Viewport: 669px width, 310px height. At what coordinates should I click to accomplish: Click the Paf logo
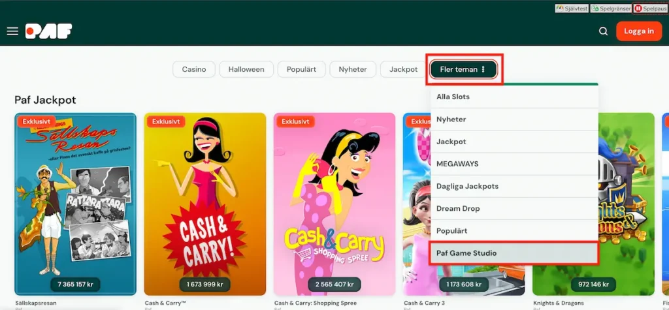click(x=48, y=31)
